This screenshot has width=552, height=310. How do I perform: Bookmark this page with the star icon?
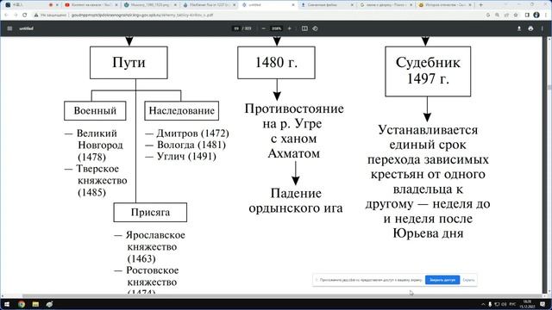tap(516, 15)
